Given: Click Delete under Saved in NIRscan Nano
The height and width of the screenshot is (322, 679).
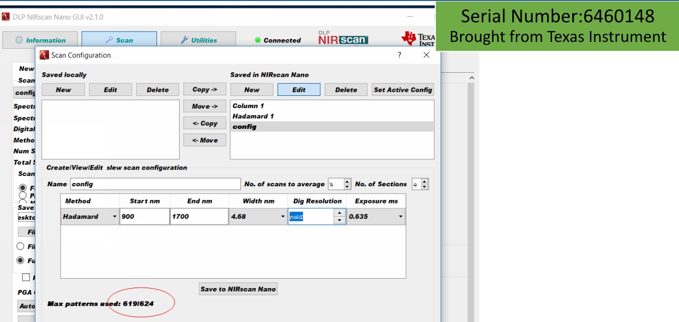Looking at the screenshot, I should click(x=346, y=89).
